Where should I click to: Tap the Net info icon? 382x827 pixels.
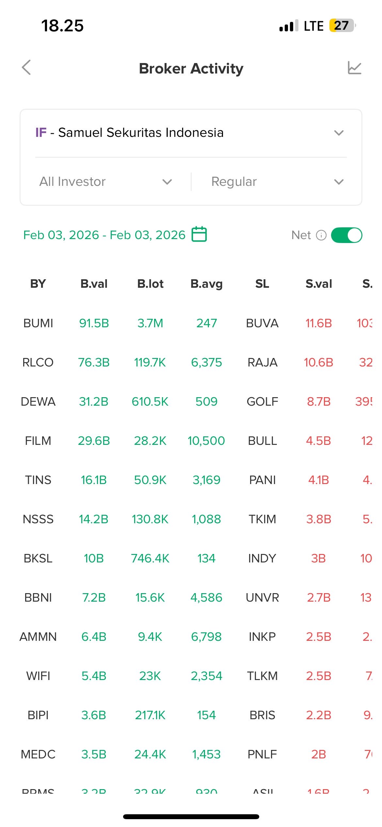point(321,235)
